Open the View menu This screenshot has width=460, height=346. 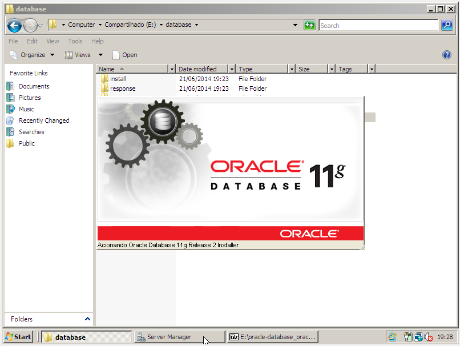click(x=53, y=41)
